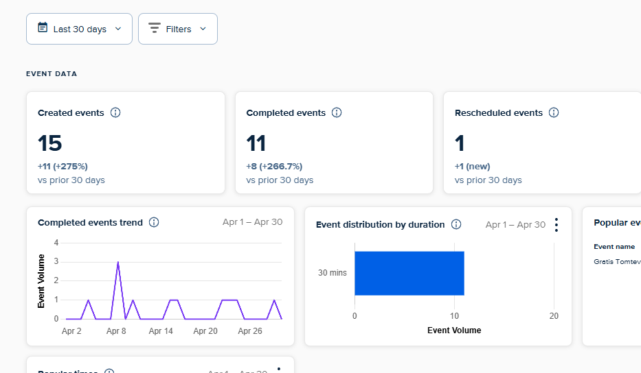Click the 30 mins blue bar

[409, 274]
